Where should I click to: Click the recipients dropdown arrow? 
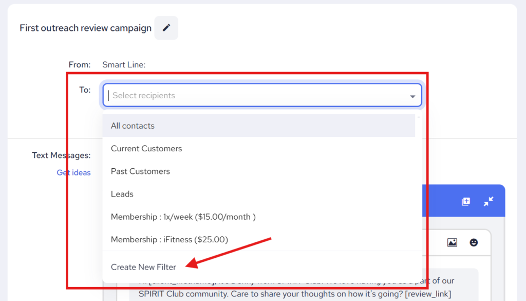[412, 96]
